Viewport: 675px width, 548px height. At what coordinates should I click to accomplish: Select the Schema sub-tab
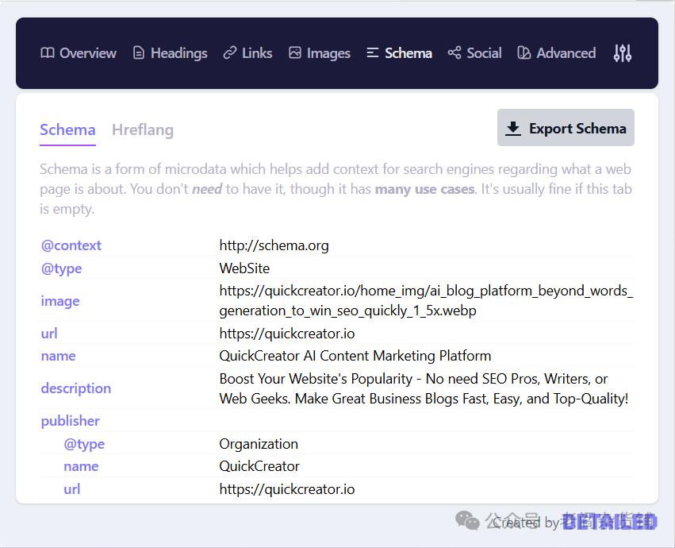(67, 130)
